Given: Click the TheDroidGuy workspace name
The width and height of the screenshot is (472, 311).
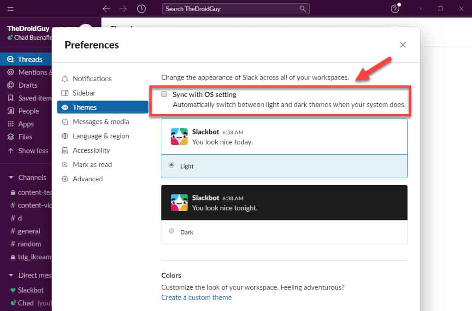Looking at the screenshot, I should coord(28,28).
